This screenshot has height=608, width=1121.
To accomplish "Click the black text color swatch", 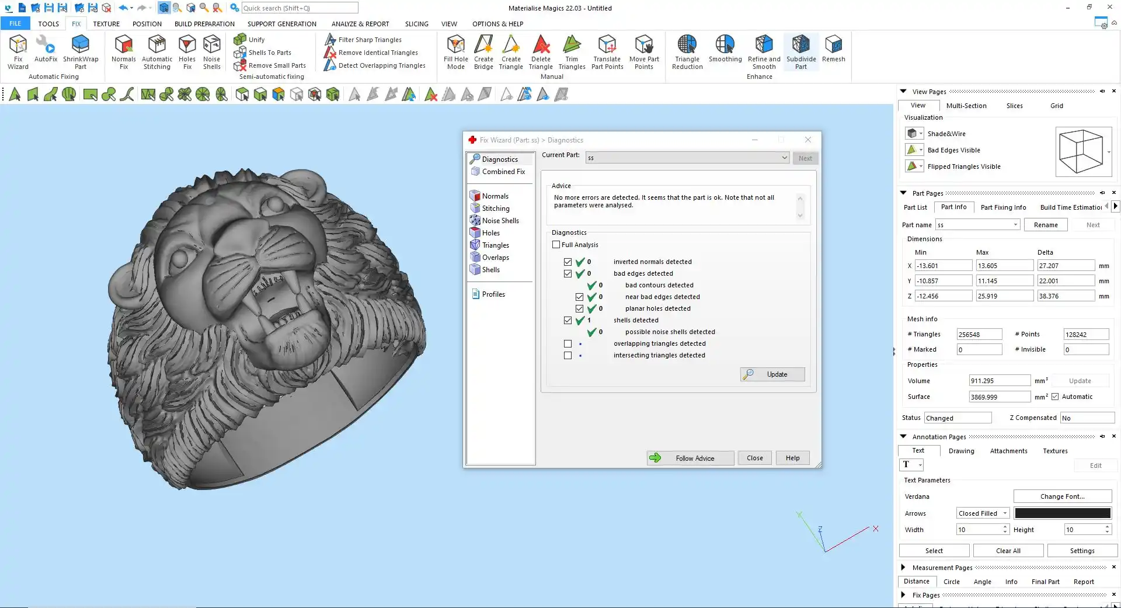I will (x=1062, y=513).
